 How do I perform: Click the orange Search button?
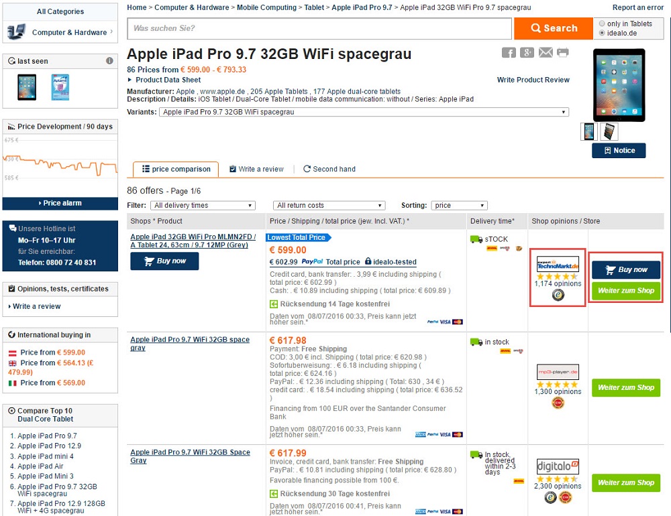pos(554,28)
